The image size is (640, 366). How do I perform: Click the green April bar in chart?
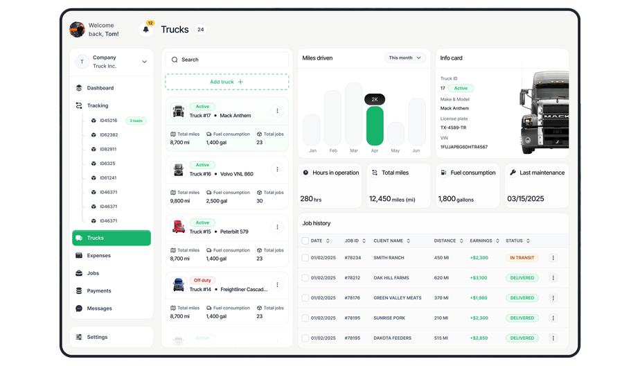coord(375,125)
